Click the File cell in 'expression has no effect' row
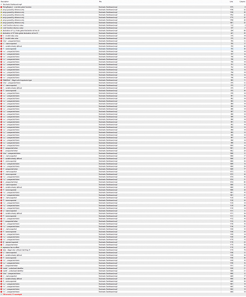The height and width of the screenshot is (297, 246). [108, 248]
